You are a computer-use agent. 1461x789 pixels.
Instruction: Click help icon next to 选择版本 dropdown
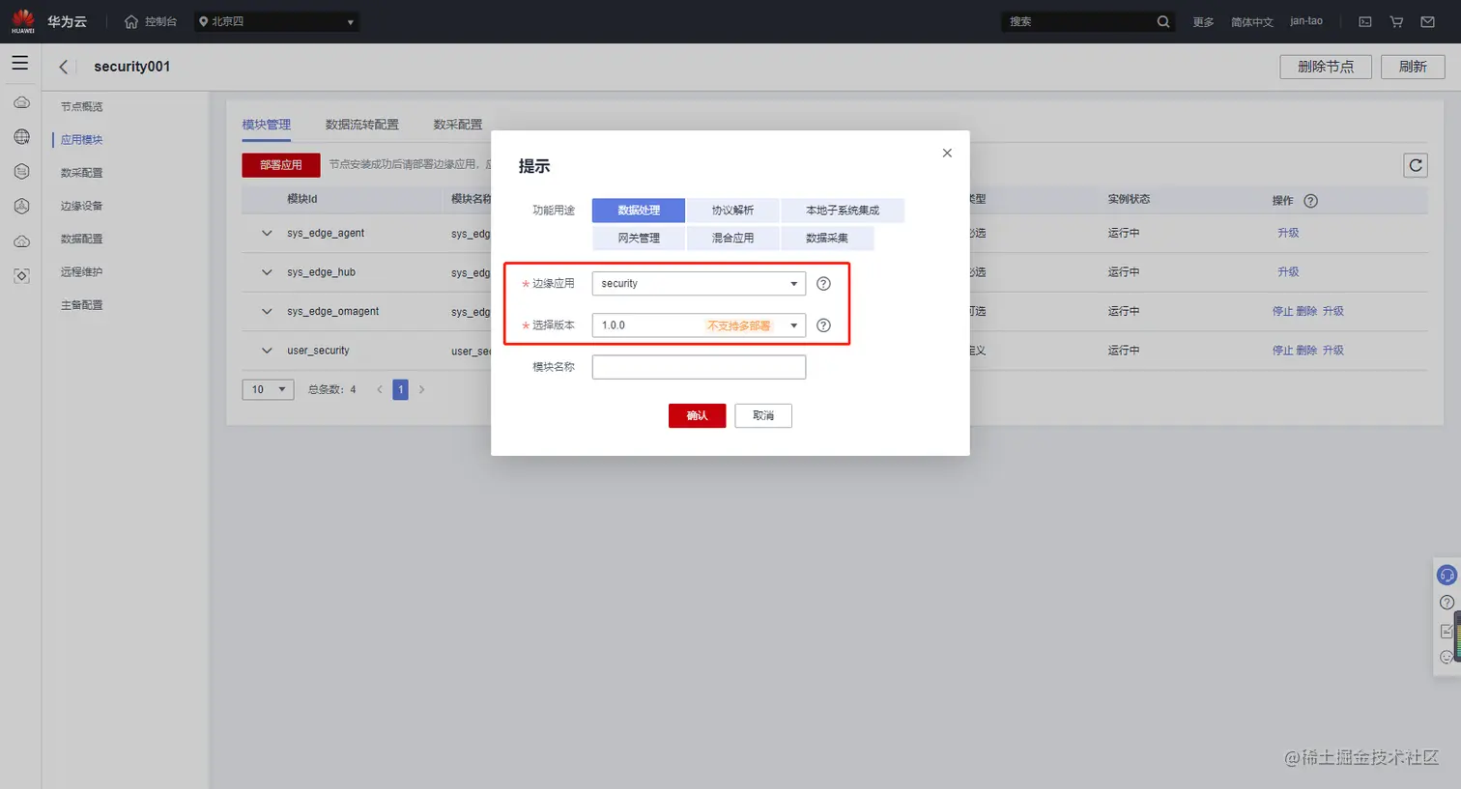tap(823, 325)
